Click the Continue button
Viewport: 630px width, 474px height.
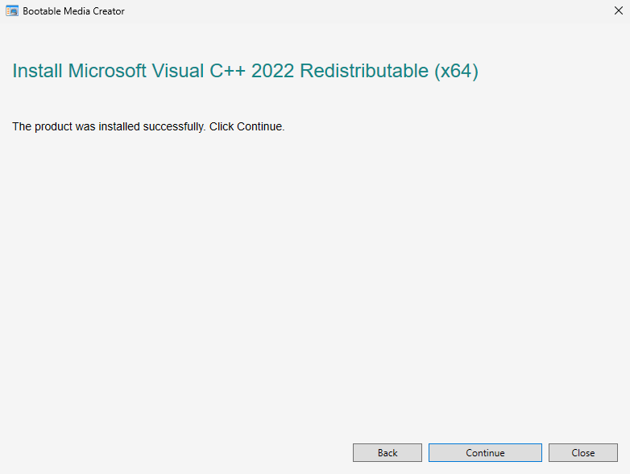coord(485,453)
